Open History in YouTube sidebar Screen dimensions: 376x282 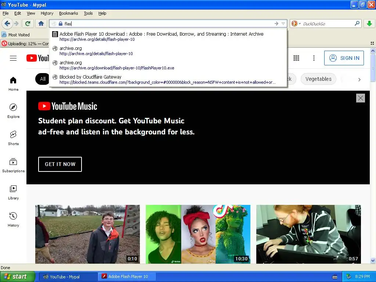tap(13, 220)
